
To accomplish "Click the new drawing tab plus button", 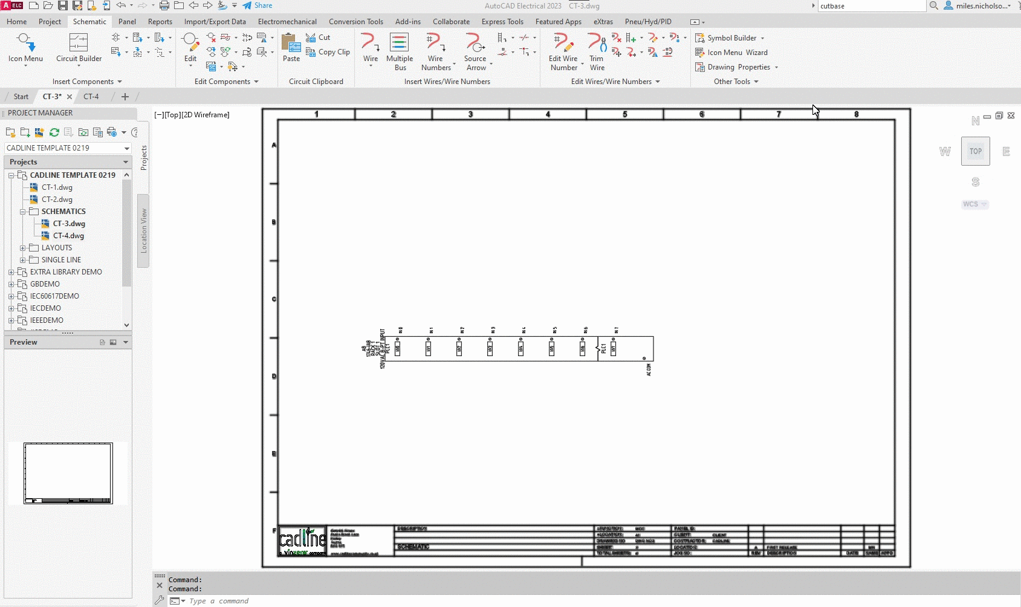I will [125, 97].
